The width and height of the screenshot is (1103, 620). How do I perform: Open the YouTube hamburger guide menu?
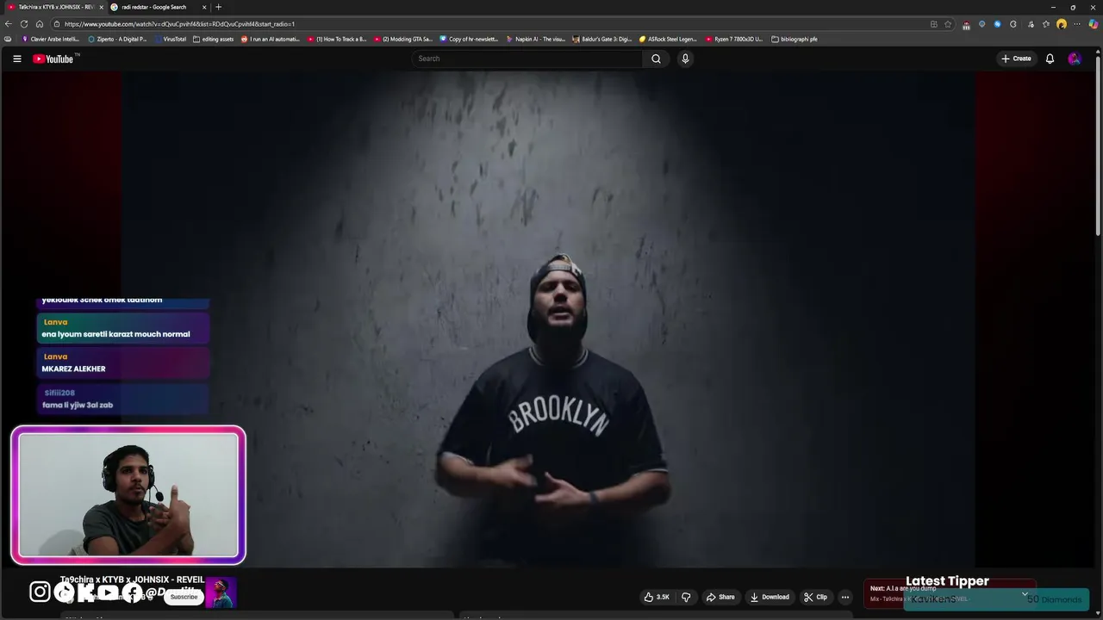pos(16,59)
